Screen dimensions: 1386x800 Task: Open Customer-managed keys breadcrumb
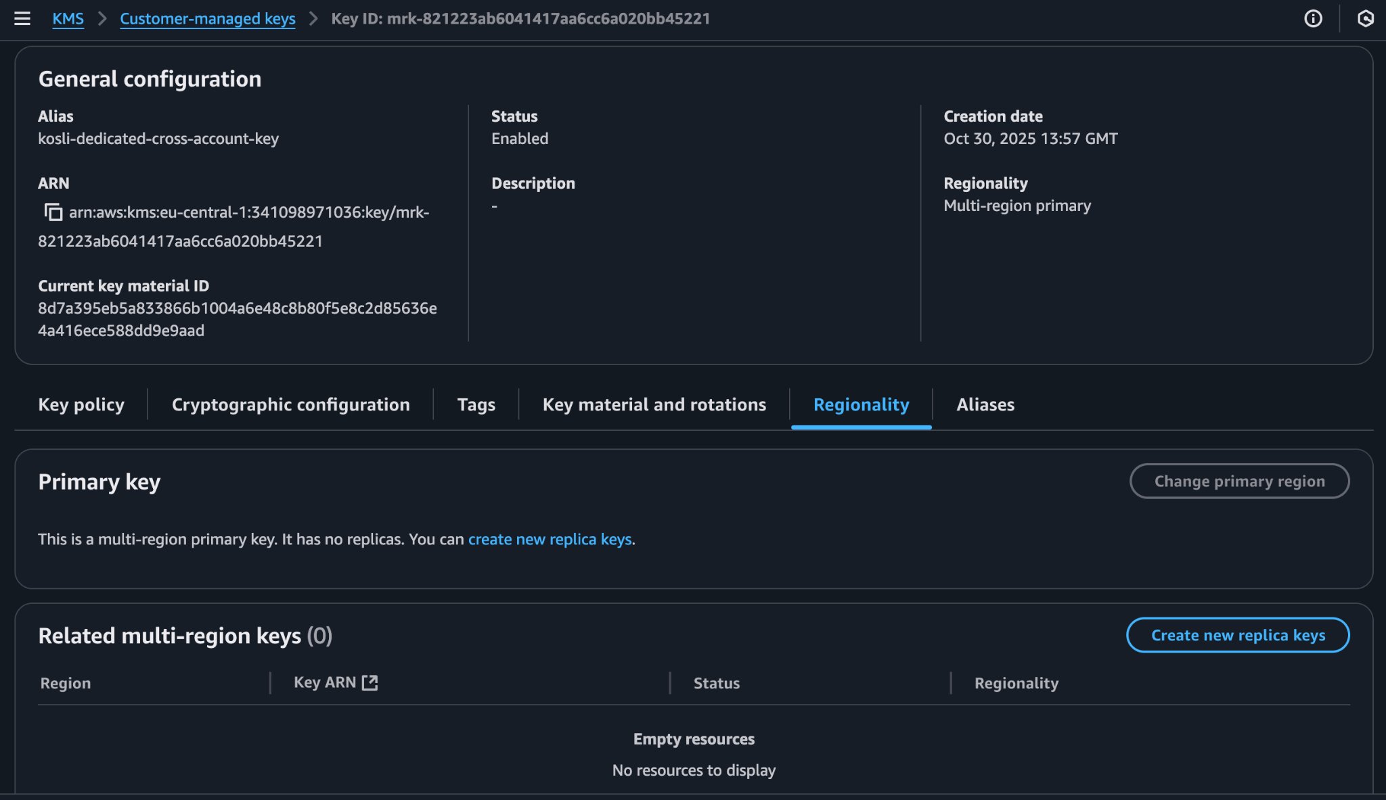coord(208,18)
